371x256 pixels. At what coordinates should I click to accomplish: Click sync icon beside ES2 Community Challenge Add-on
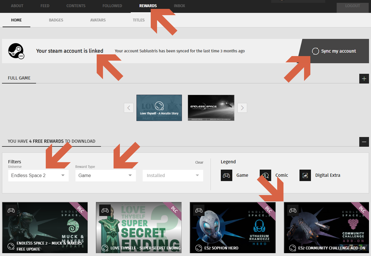coord(292,248)
